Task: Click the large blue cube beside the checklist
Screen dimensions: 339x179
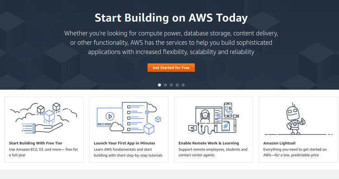Action: (x=149, y=129)
